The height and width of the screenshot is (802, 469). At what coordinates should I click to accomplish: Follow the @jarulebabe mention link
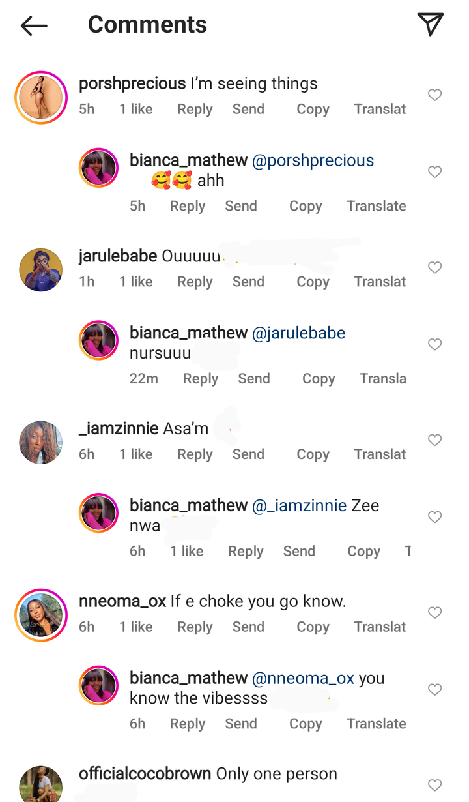(x=298, y=333)
